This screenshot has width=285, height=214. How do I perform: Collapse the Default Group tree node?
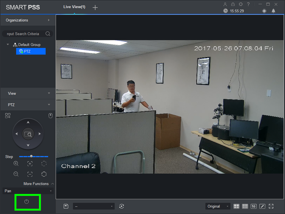[8, 44]
